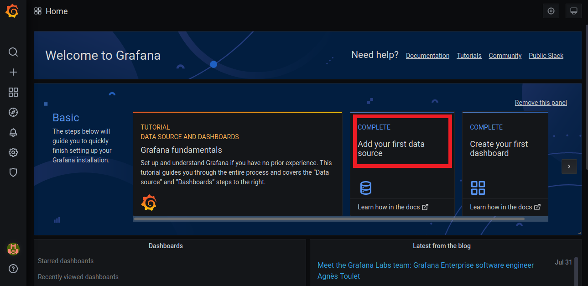The height and width of the screenshot is (286, 588).
Task: Open Grafana fundamentals tutorial card
Action: pos(238,164)
